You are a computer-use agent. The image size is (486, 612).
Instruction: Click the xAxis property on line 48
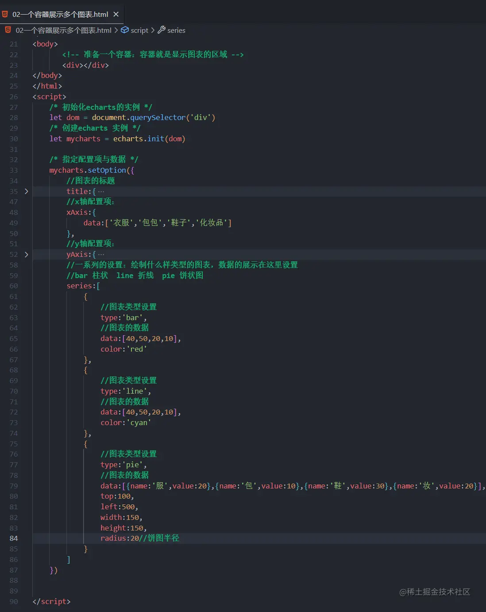pyautogui.click(x=77, y=212)
